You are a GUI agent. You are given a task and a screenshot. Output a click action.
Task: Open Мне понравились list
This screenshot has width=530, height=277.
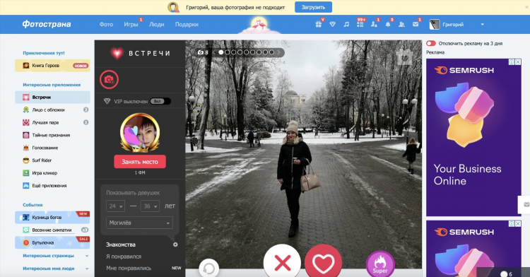[129, 269]
